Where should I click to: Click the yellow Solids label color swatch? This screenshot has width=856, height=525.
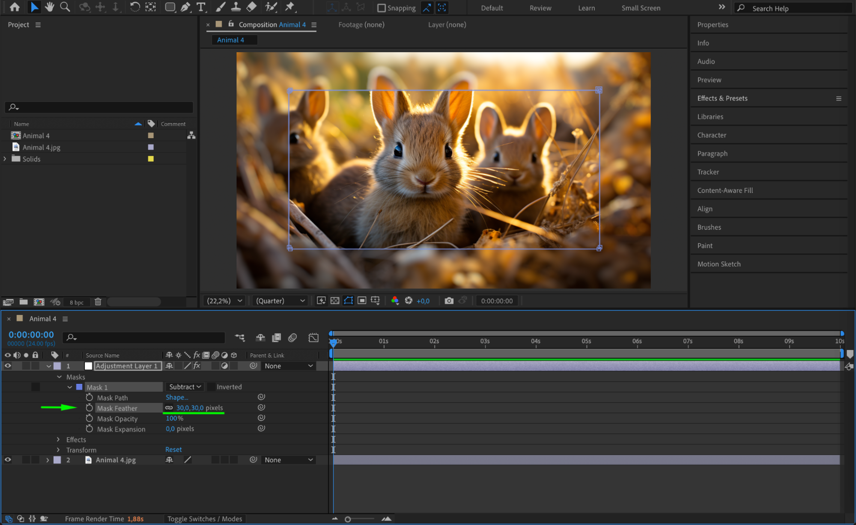click(x=151, y=159)
